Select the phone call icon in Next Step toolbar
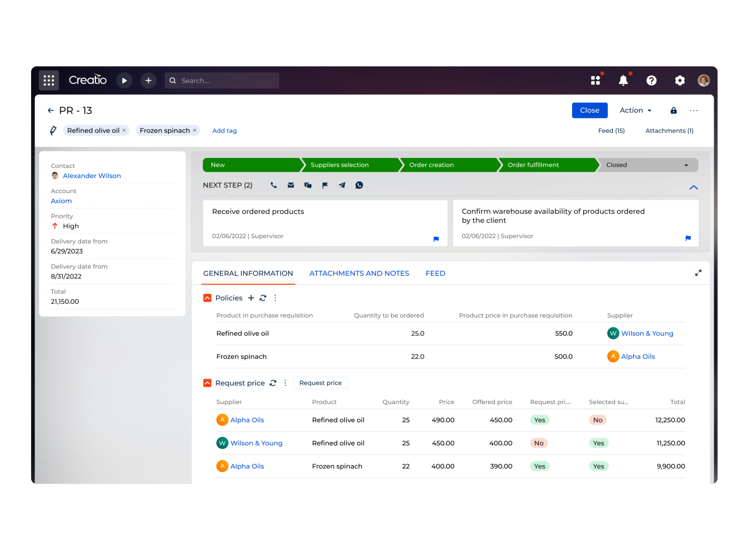The width and height of the screenshot is (748, 553). [x=273, y=185]
